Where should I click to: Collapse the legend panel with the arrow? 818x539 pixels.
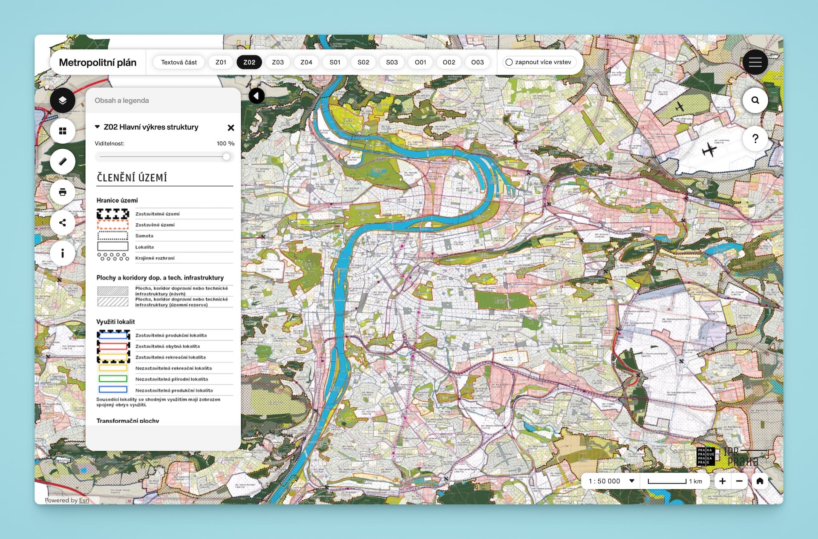pyautogui.click(x=256, y=96)
